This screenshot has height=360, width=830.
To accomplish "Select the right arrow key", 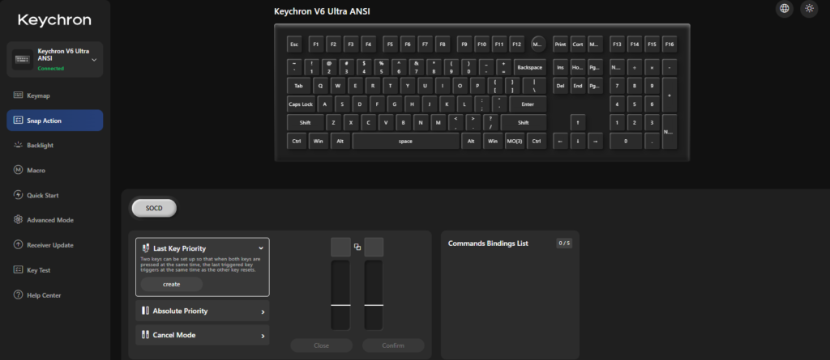I will coord(596,141).
